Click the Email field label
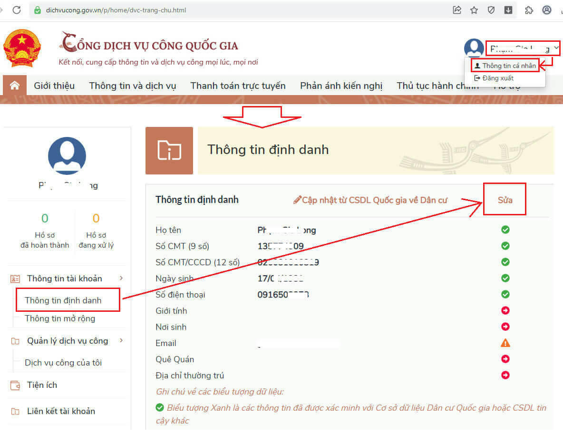The height and width of the screenshot is (434, 563). [166, 343]
